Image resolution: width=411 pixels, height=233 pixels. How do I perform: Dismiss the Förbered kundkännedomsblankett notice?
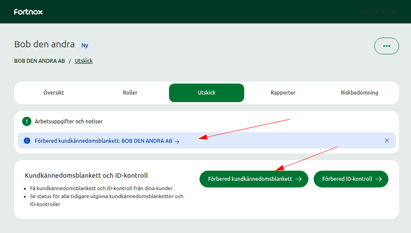click(x=387, y=141)
